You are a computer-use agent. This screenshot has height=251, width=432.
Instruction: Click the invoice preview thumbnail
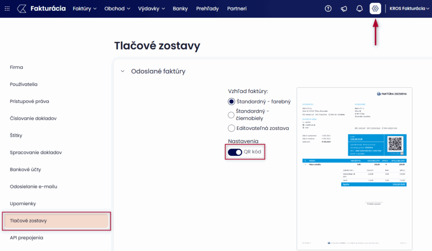pos(354,168)
